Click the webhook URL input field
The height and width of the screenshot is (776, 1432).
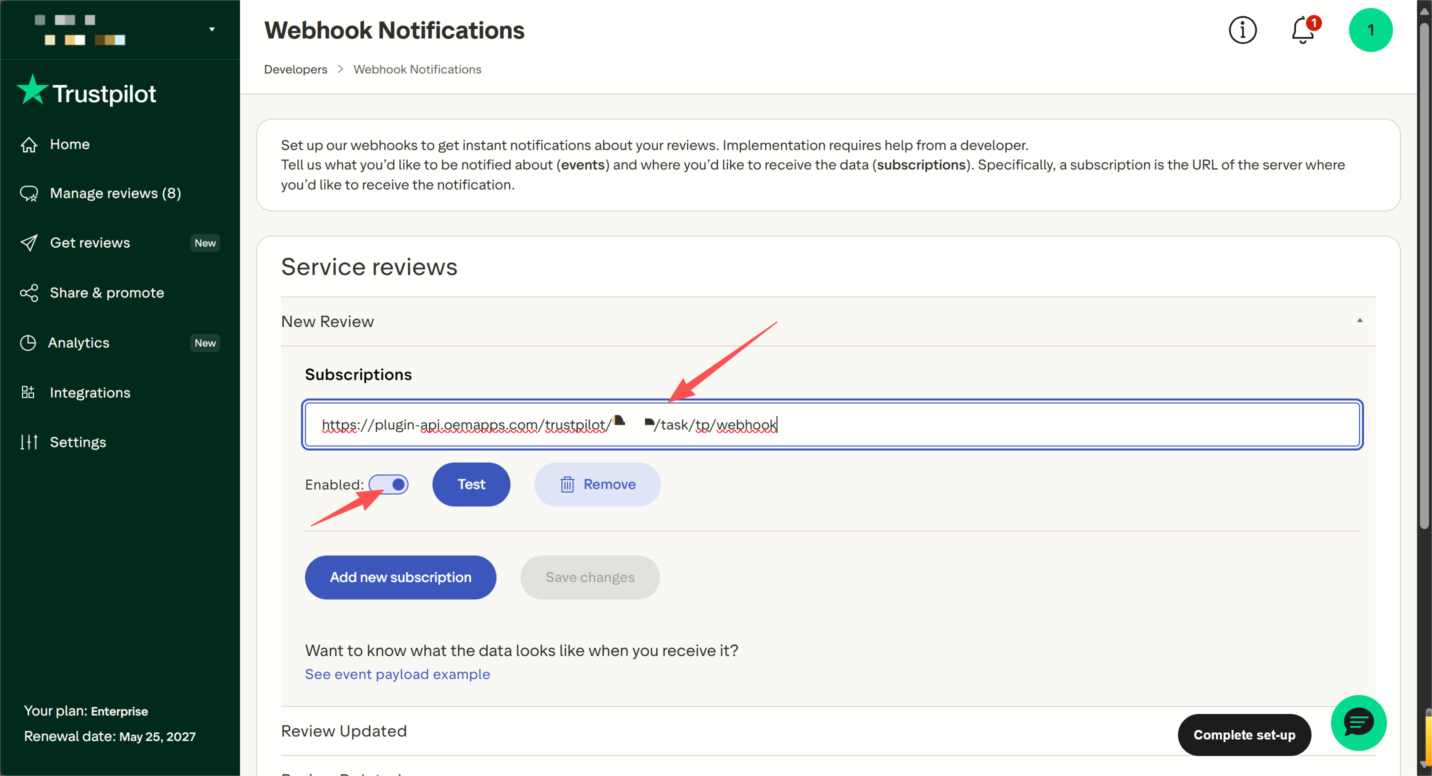pos(832,424)
